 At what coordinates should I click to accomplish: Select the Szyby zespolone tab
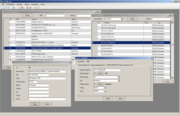[x=112, y=65]
